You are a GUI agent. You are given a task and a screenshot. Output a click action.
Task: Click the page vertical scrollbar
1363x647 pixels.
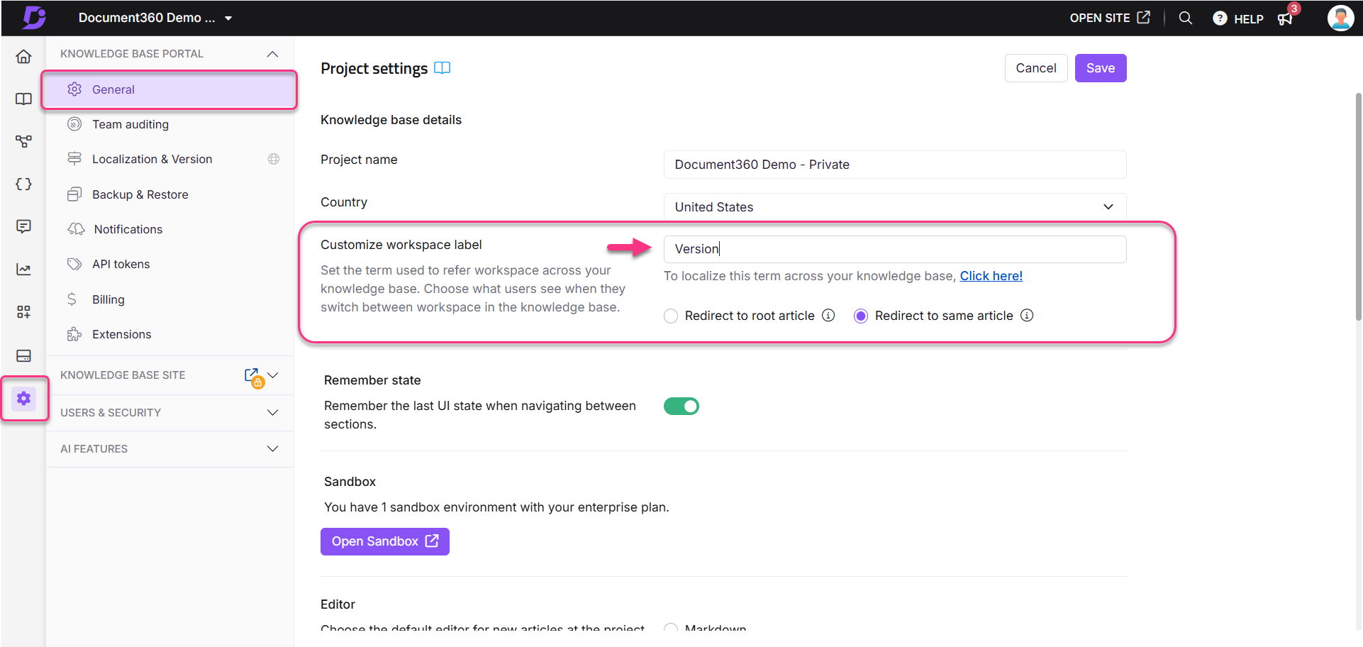(1358, 206)
